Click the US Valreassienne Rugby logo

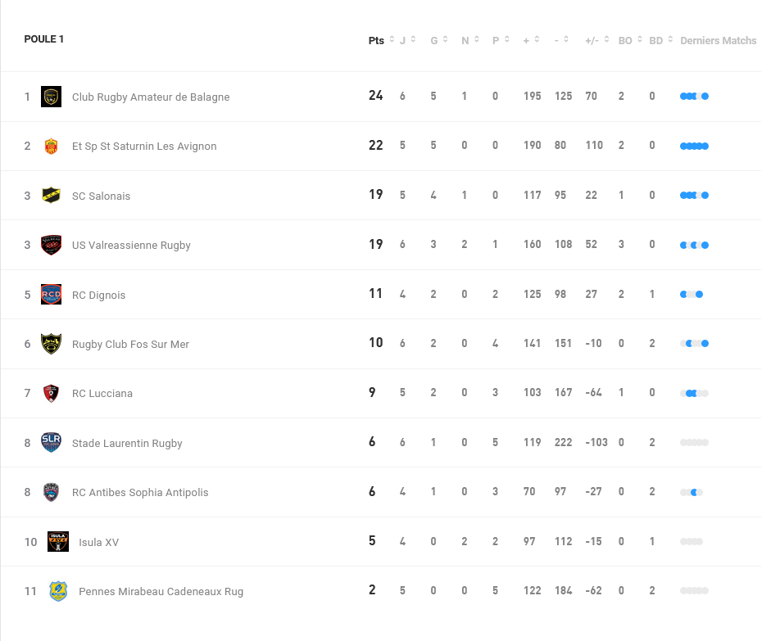[51, 245]
